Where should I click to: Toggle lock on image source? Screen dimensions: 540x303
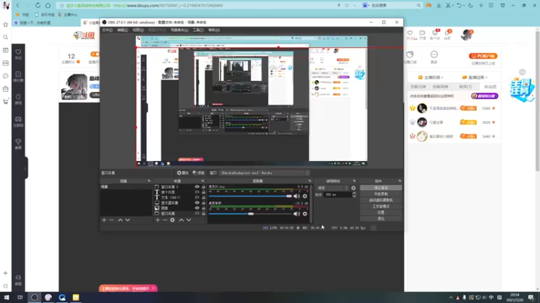[x=204, y=208]
